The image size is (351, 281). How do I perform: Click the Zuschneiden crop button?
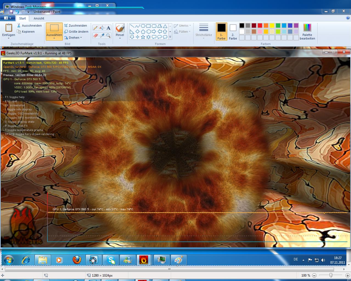tap(75, 26)
